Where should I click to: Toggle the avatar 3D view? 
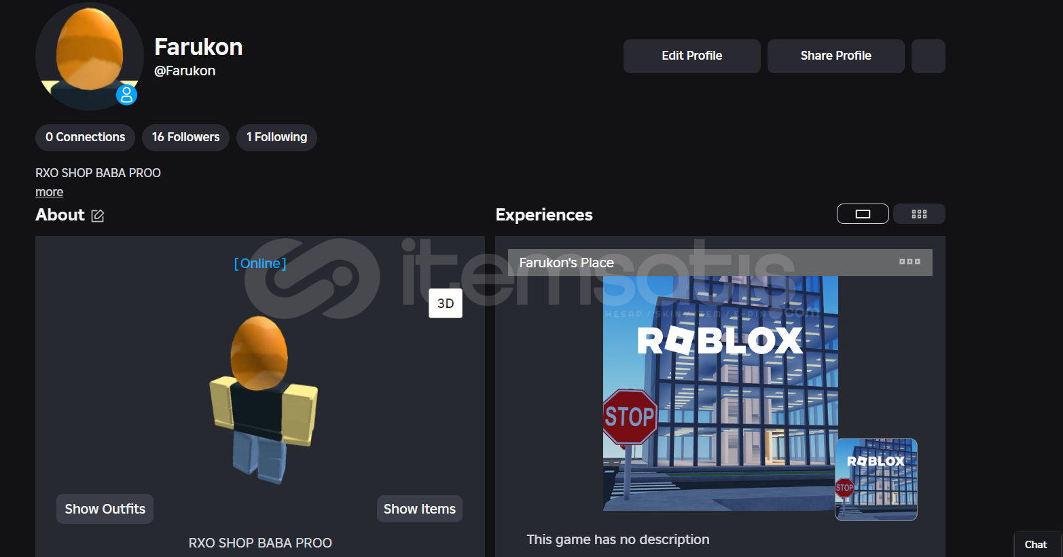(x=446, y=303)
